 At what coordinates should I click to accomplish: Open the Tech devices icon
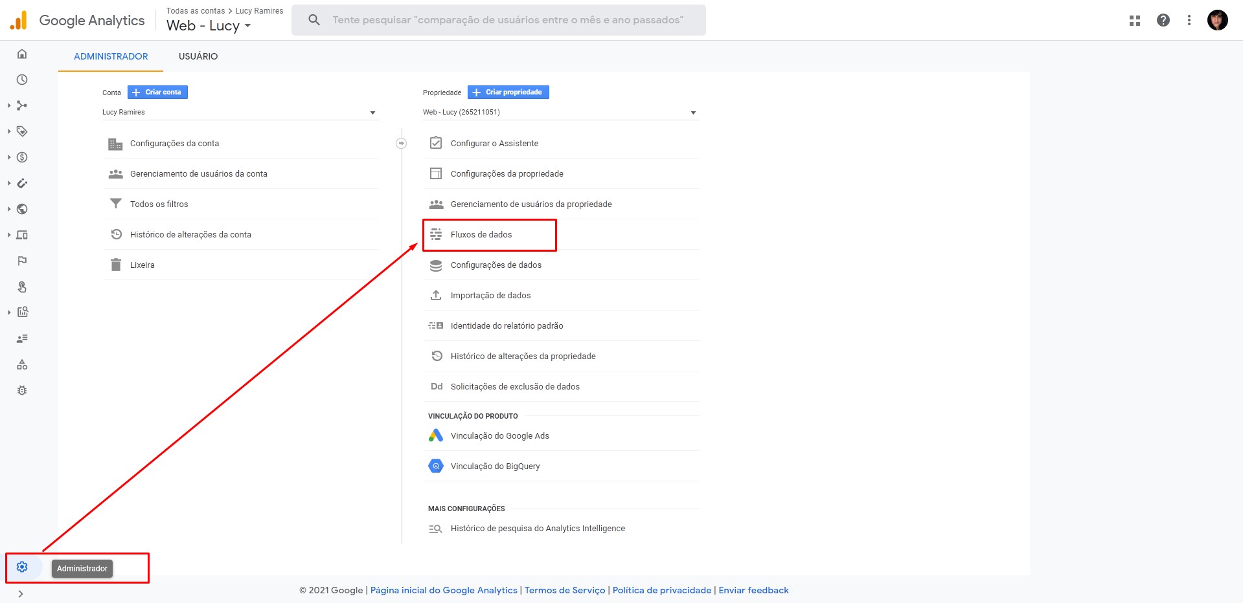pos(22,235)
